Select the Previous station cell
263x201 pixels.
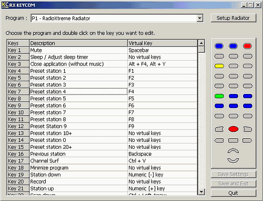click(x=78, y=154)
